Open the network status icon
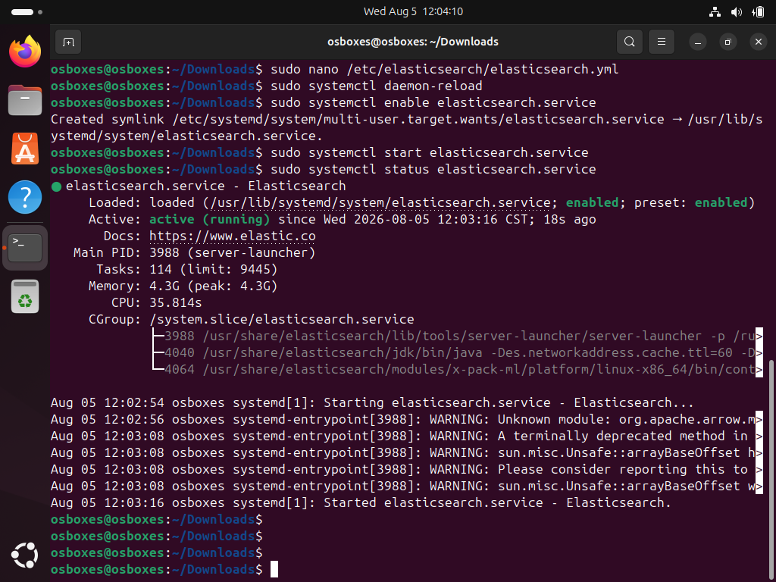This screenshot has width=776, height=582. coord(715,12)
